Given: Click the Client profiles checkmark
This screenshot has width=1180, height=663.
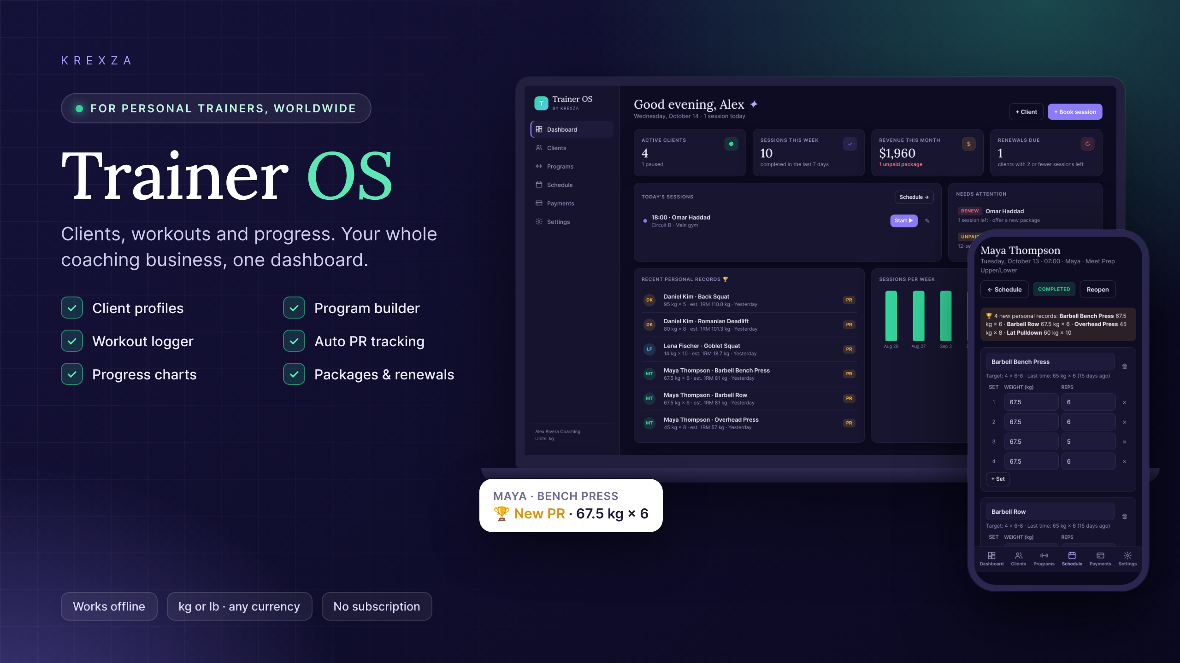Looking at the screenshot, I should [x=72, y=308].
